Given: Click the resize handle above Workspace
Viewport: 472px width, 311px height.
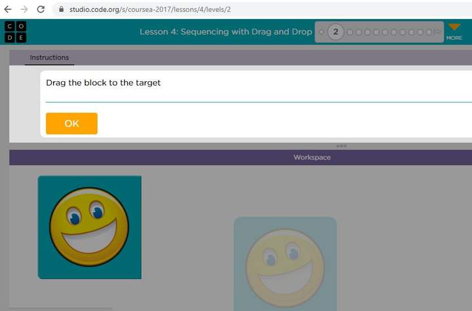Looking at the screenshot, I should coord(341,146).
